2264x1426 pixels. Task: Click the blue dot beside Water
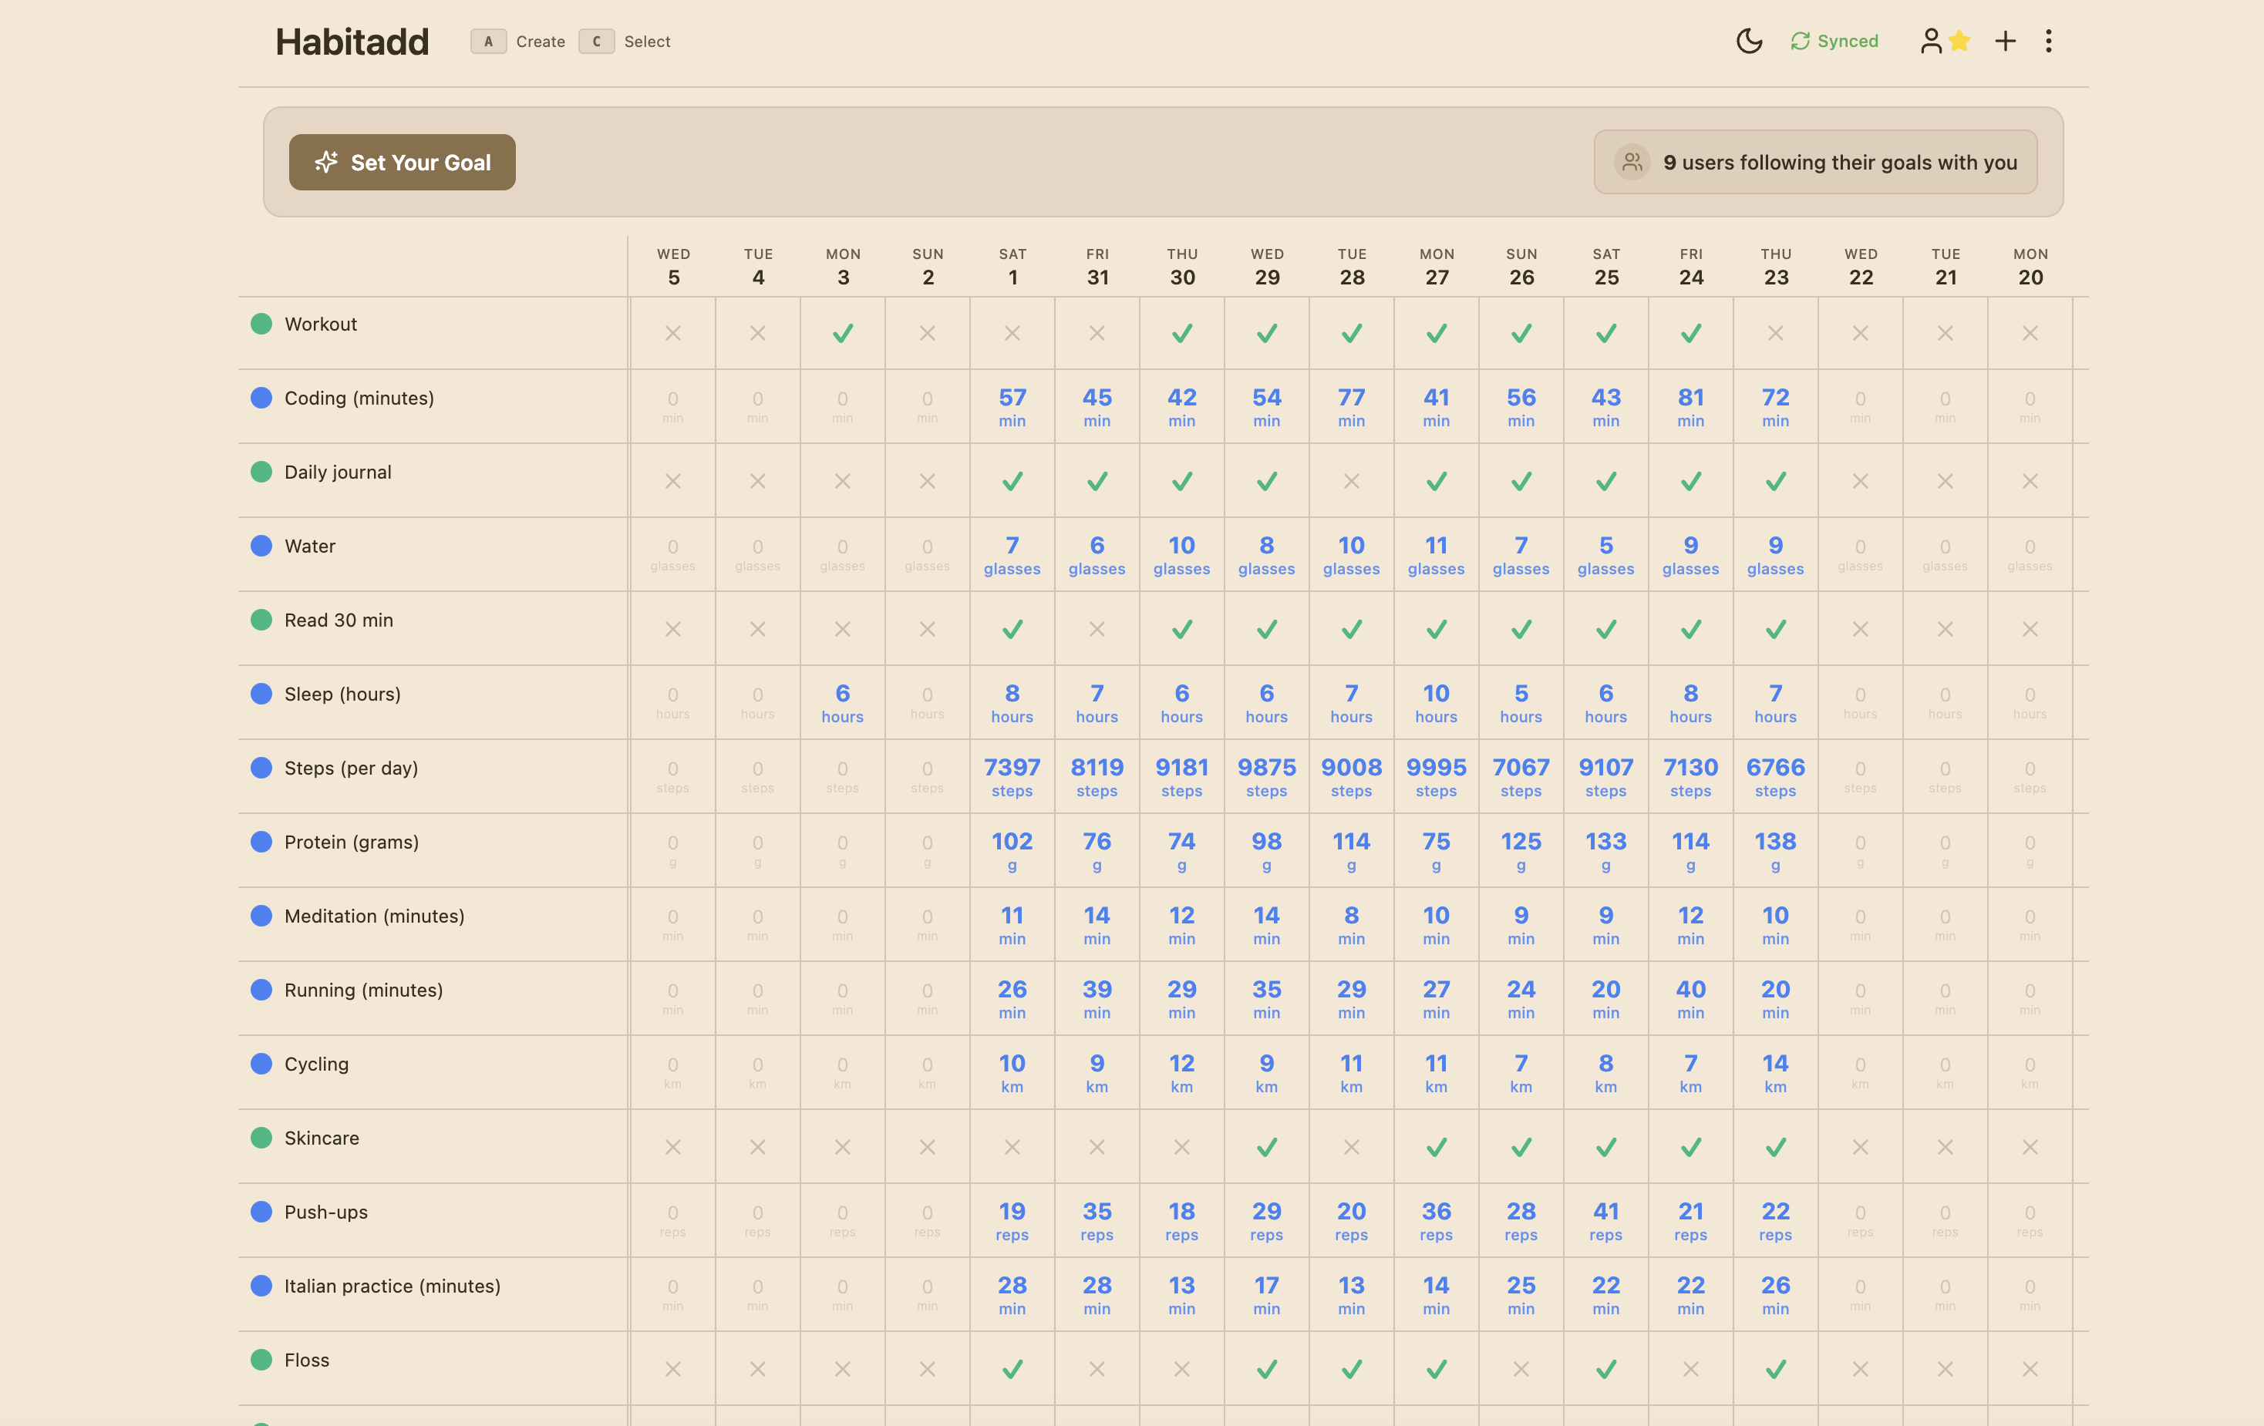(261, 547)
